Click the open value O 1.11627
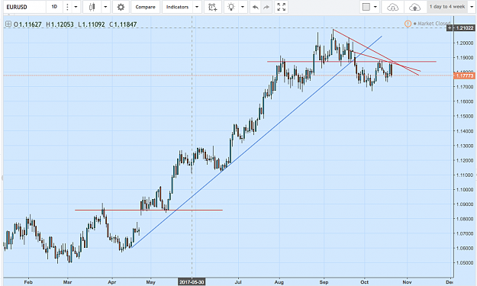477x286 pixels. (x=27, y=24)
